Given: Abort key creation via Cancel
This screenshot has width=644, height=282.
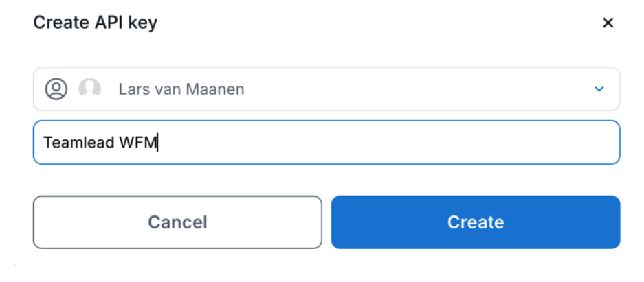Looking at the screenshot, I should click(177, 222).
